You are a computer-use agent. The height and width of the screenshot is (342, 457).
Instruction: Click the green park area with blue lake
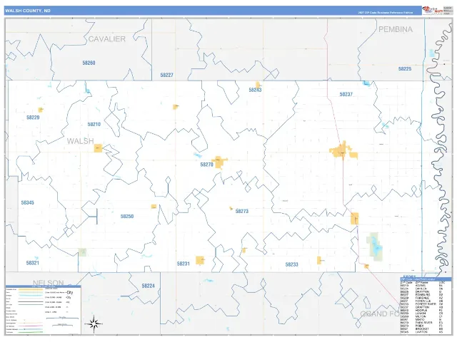click(374, 247)
